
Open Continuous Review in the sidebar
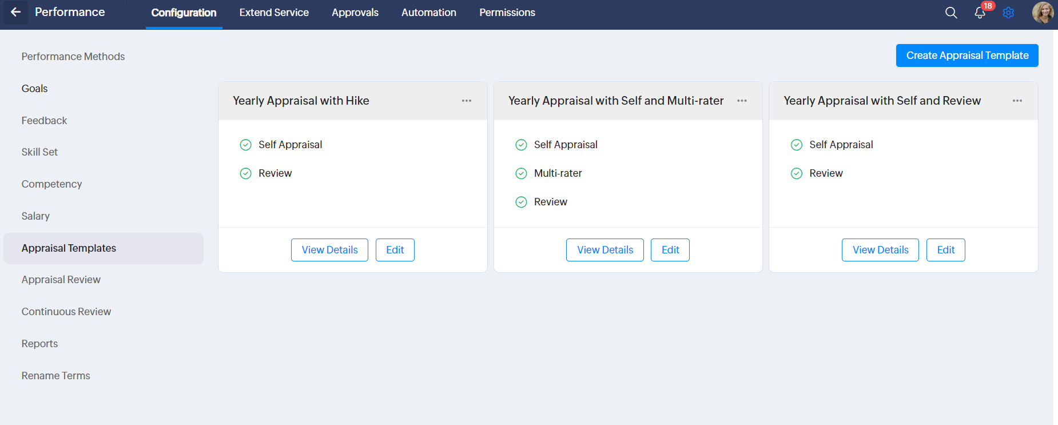tap(66, 312)
